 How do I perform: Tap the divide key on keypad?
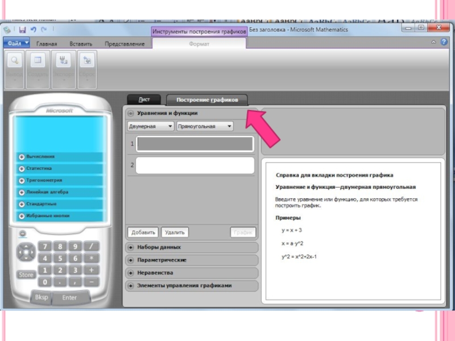[x=91, y=247]
